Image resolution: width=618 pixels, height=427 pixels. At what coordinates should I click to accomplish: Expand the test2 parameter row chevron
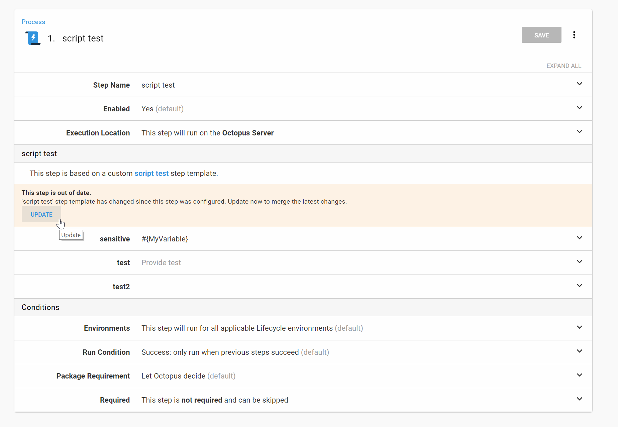coord(580,286)
